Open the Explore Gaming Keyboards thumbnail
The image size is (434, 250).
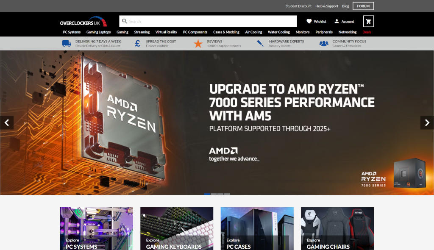[x=177, y=228]
